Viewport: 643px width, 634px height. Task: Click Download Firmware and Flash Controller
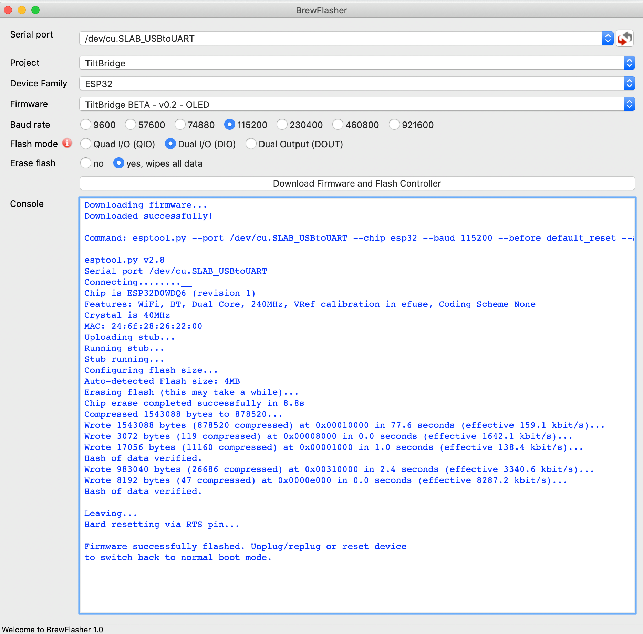pos(357,183)
